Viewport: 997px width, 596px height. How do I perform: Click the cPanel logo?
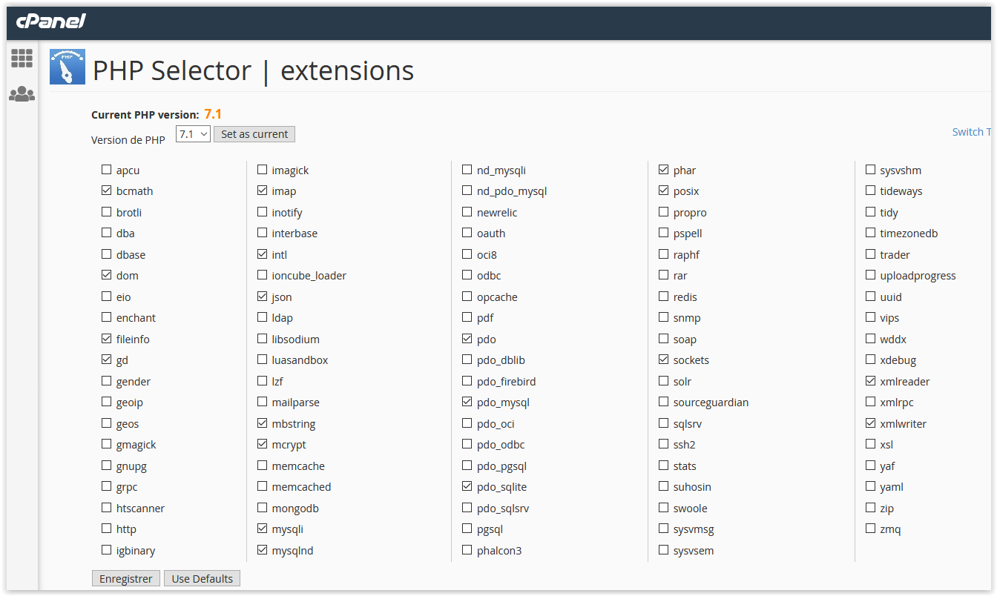tap(51, 21)
